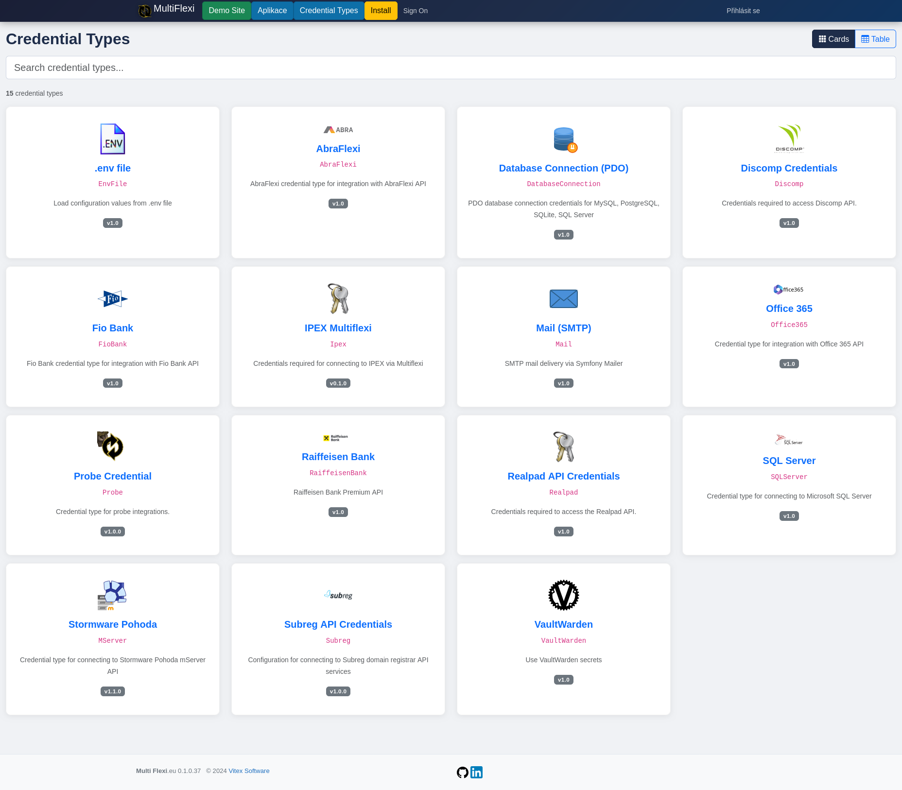The image size is (902, 790).
Task: Open Mail (SMTP) title link
Action: pyautogui.click(x=564, y=328)
